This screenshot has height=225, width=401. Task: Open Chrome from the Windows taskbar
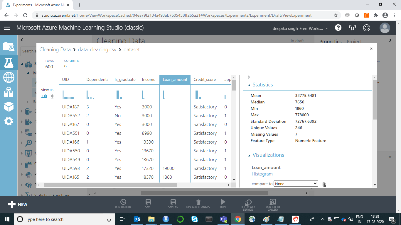click(x=238, y=219)
